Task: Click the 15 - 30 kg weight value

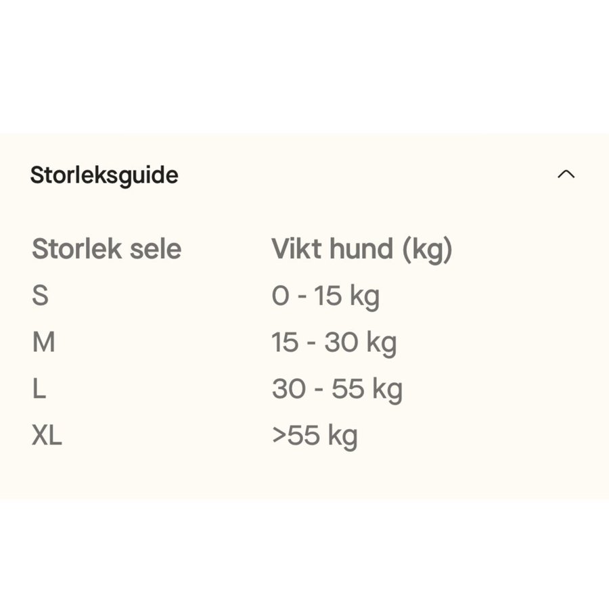Action: [336, 342]
